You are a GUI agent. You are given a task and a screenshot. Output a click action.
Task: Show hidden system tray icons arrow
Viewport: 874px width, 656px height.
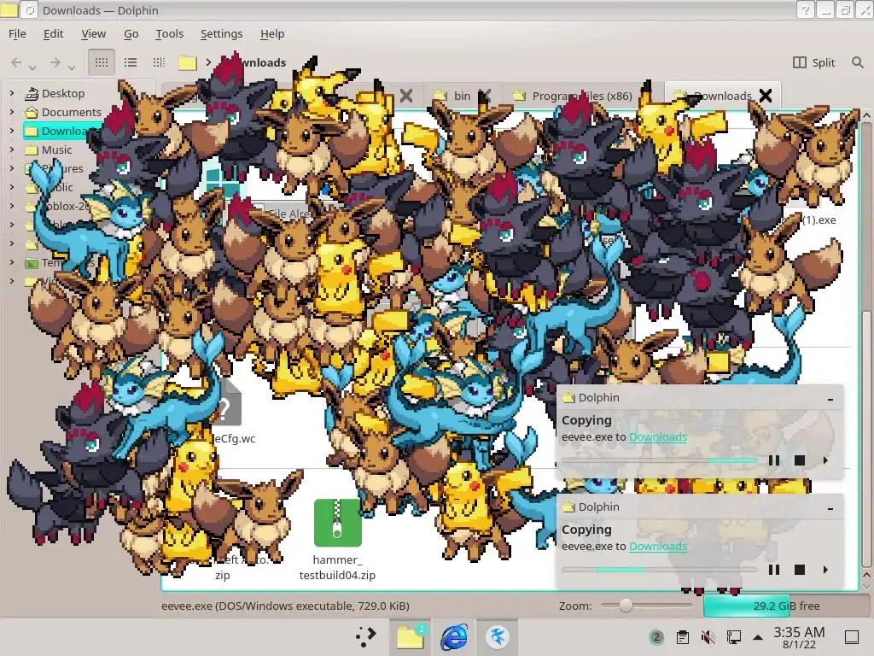[x=758, y=636]
